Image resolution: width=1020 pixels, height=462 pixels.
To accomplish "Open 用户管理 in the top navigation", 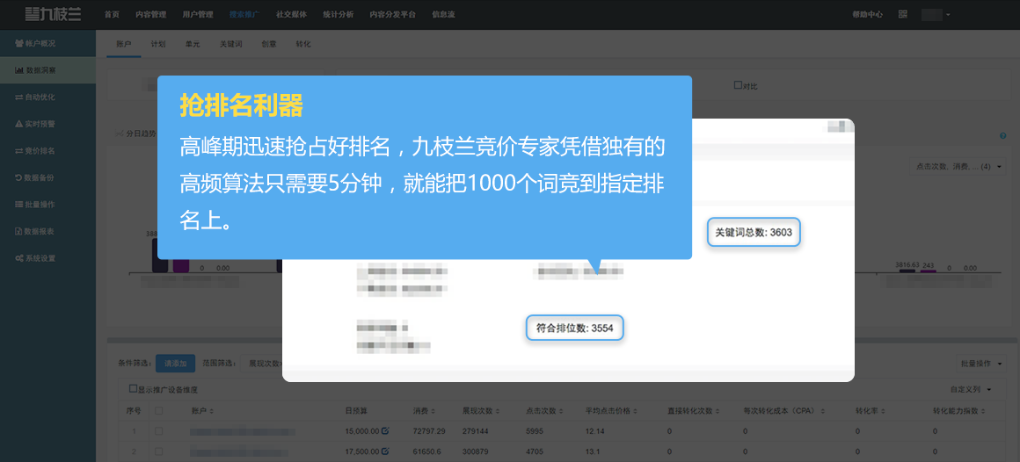I will pyautogui.click(x=198, y=14).
